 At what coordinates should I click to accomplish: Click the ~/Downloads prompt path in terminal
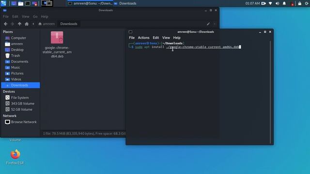point(172,43)
